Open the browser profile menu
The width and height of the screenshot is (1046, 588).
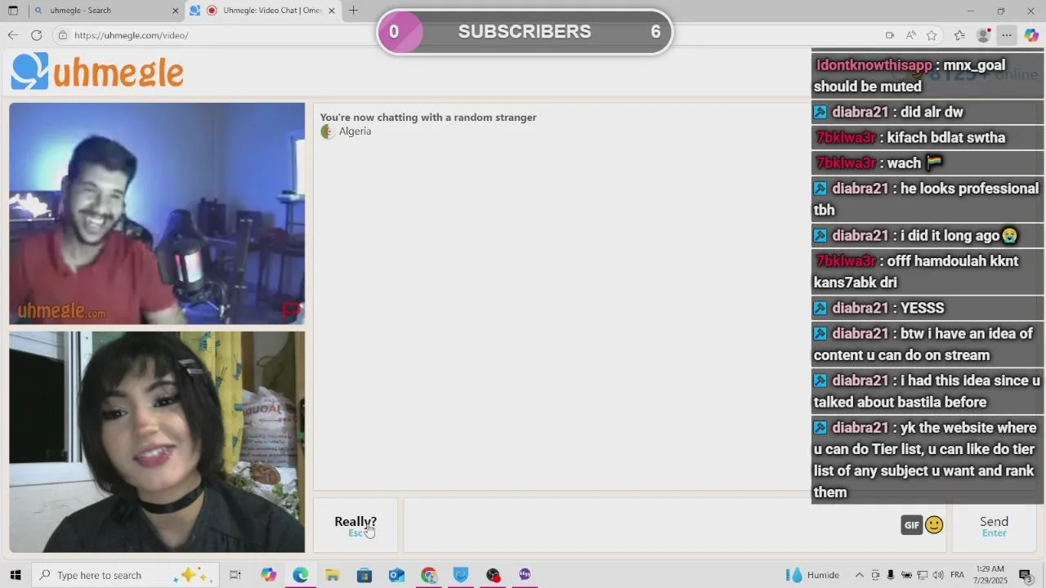(x=984, y=35)
